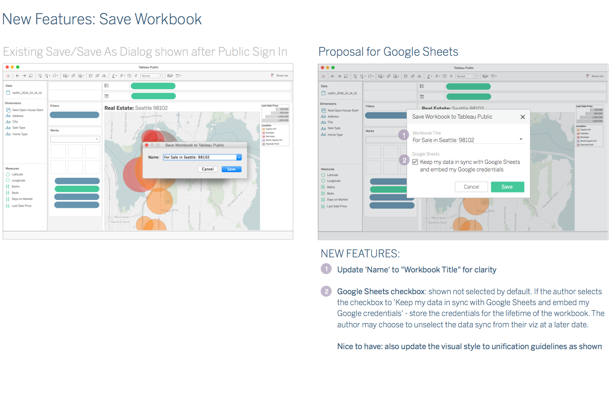Click the back arrow in the Google Sheets proposal mockup
The image size is (616, 394).
(x=333, y=76)
